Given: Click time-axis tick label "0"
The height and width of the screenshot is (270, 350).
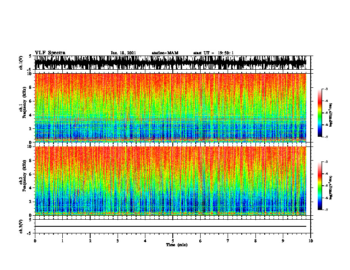Looking at the screenshot, I should pos(35,241).
